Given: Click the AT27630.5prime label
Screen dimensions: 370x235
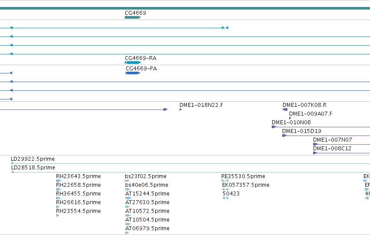Looking at the screenshot, I should [147, 202].
